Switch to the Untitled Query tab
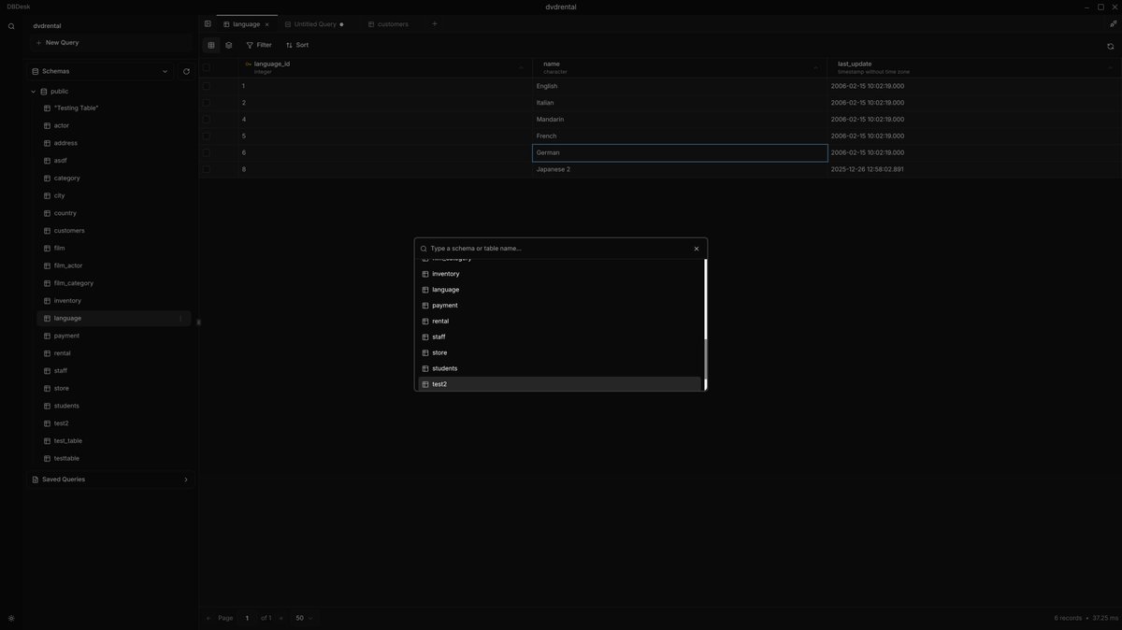 [x=314, y=24]
